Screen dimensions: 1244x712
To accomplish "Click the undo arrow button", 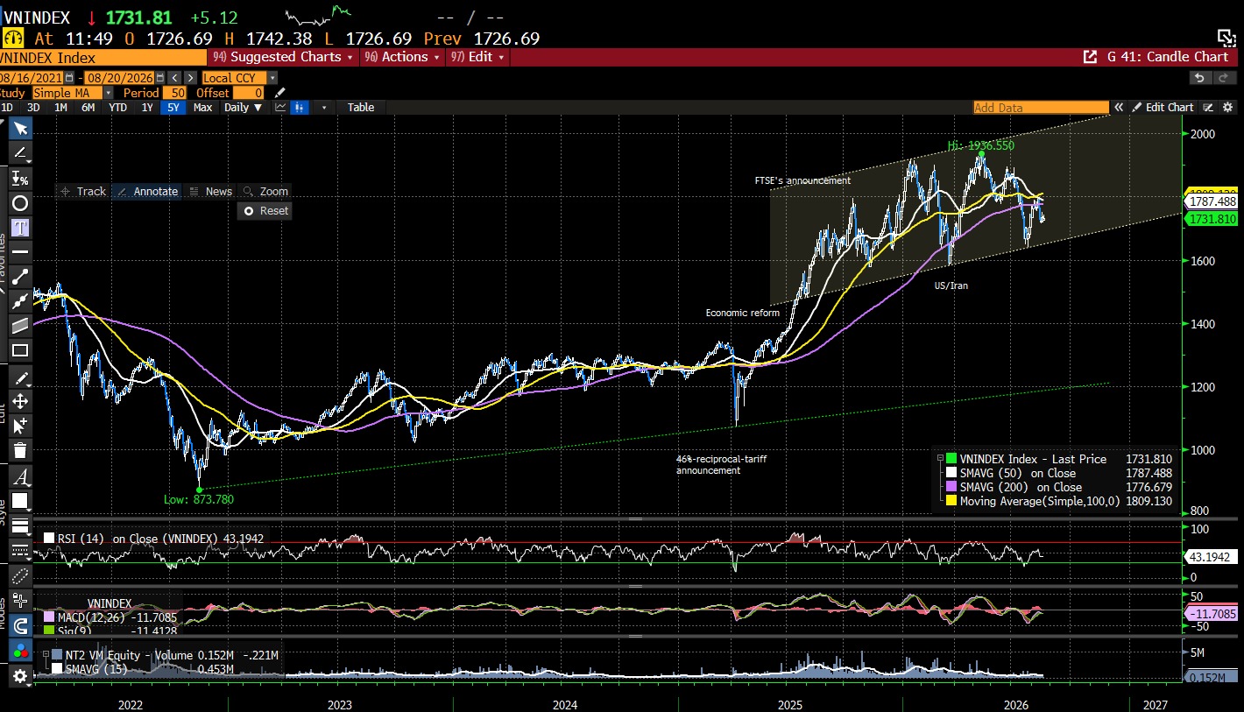I will (1201, 78).
